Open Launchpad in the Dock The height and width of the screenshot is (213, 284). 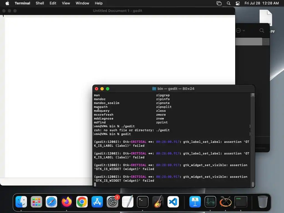(36, 202)
